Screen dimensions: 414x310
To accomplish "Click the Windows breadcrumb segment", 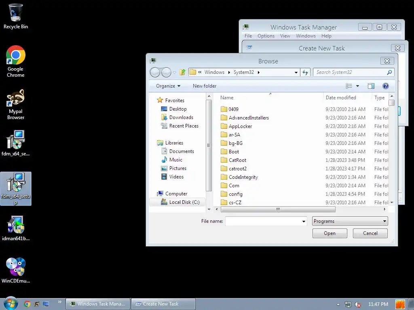I will coord(214,72).
